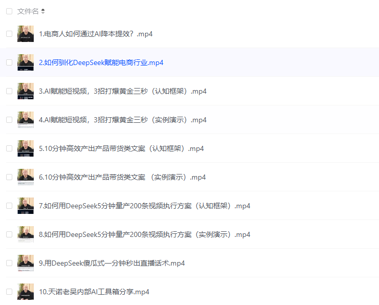The height and width of the screenshot is (305, 379).
Task: Open 5.10分钟高效产出产品带货类文案 (认知框架).mp4
Action: click(121, 148)
